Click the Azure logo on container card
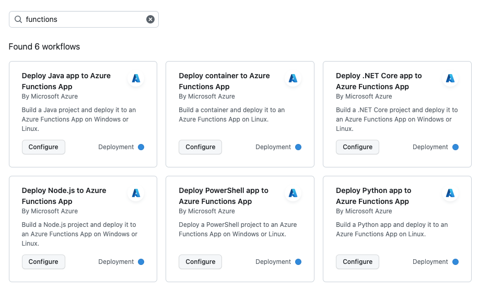 click(x=293, y=78)
